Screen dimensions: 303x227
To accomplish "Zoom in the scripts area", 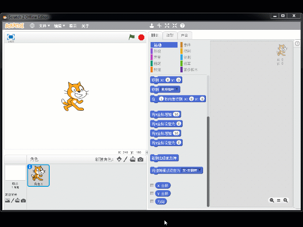I will (285, 201).
